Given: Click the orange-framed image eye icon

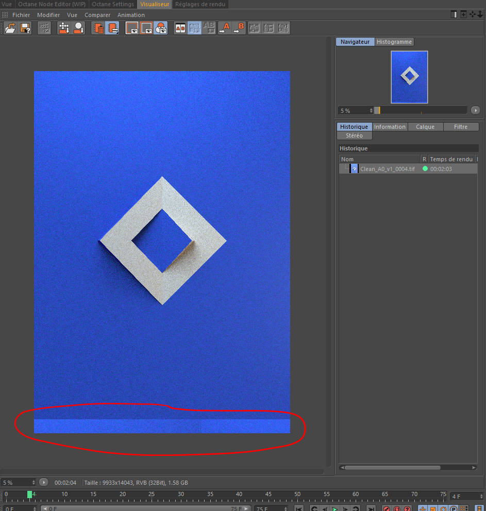Looking at the screenshot, I should 146,28.
